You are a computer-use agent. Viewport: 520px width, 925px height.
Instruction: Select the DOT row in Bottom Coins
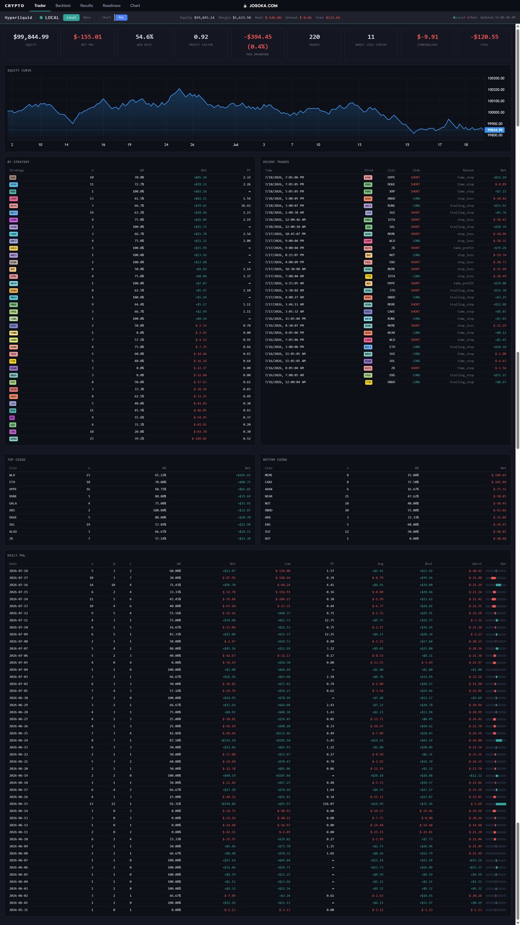385,538
